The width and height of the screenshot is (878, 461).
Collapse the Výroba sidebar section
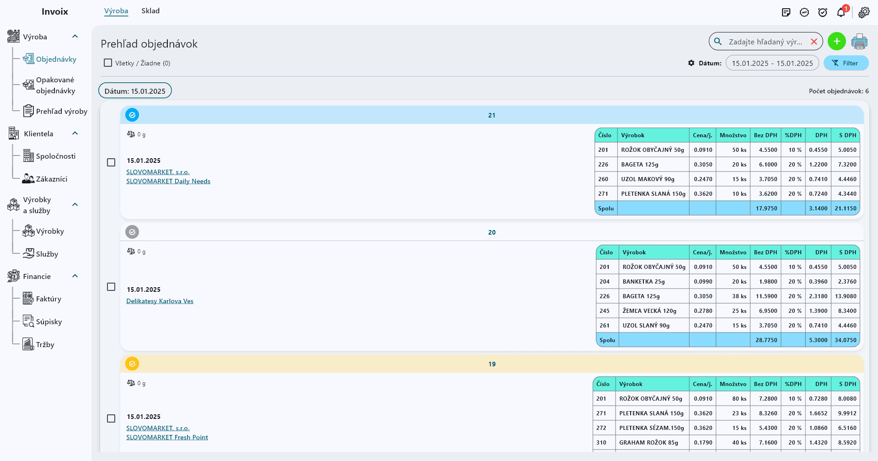tap(75, 36)
